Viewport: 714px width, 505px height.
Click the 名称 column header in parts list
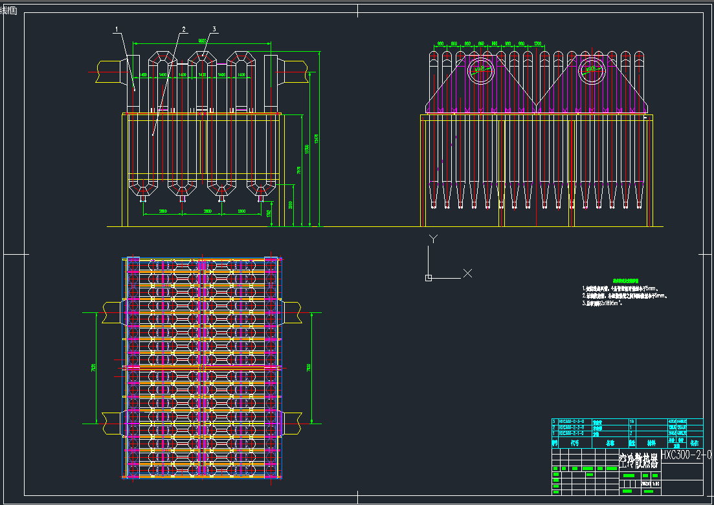tap(610, 443)
